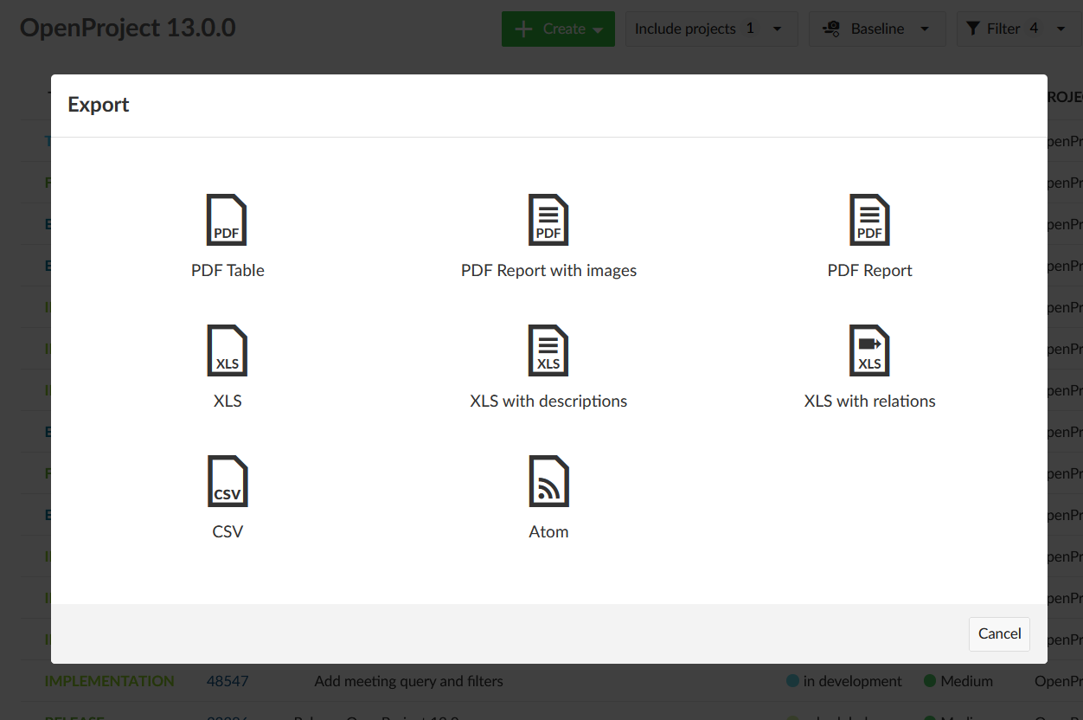Click the green Create button
The height and width of the screenshot is (720, 1083).
point(558,29)
